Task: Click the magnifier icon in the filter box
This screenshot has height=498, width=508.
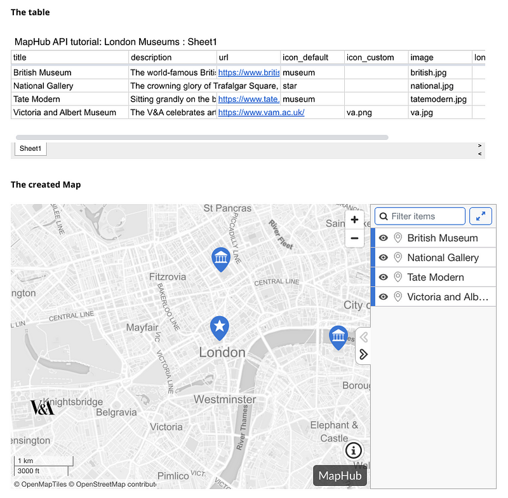Action: [x=384, y=216]
